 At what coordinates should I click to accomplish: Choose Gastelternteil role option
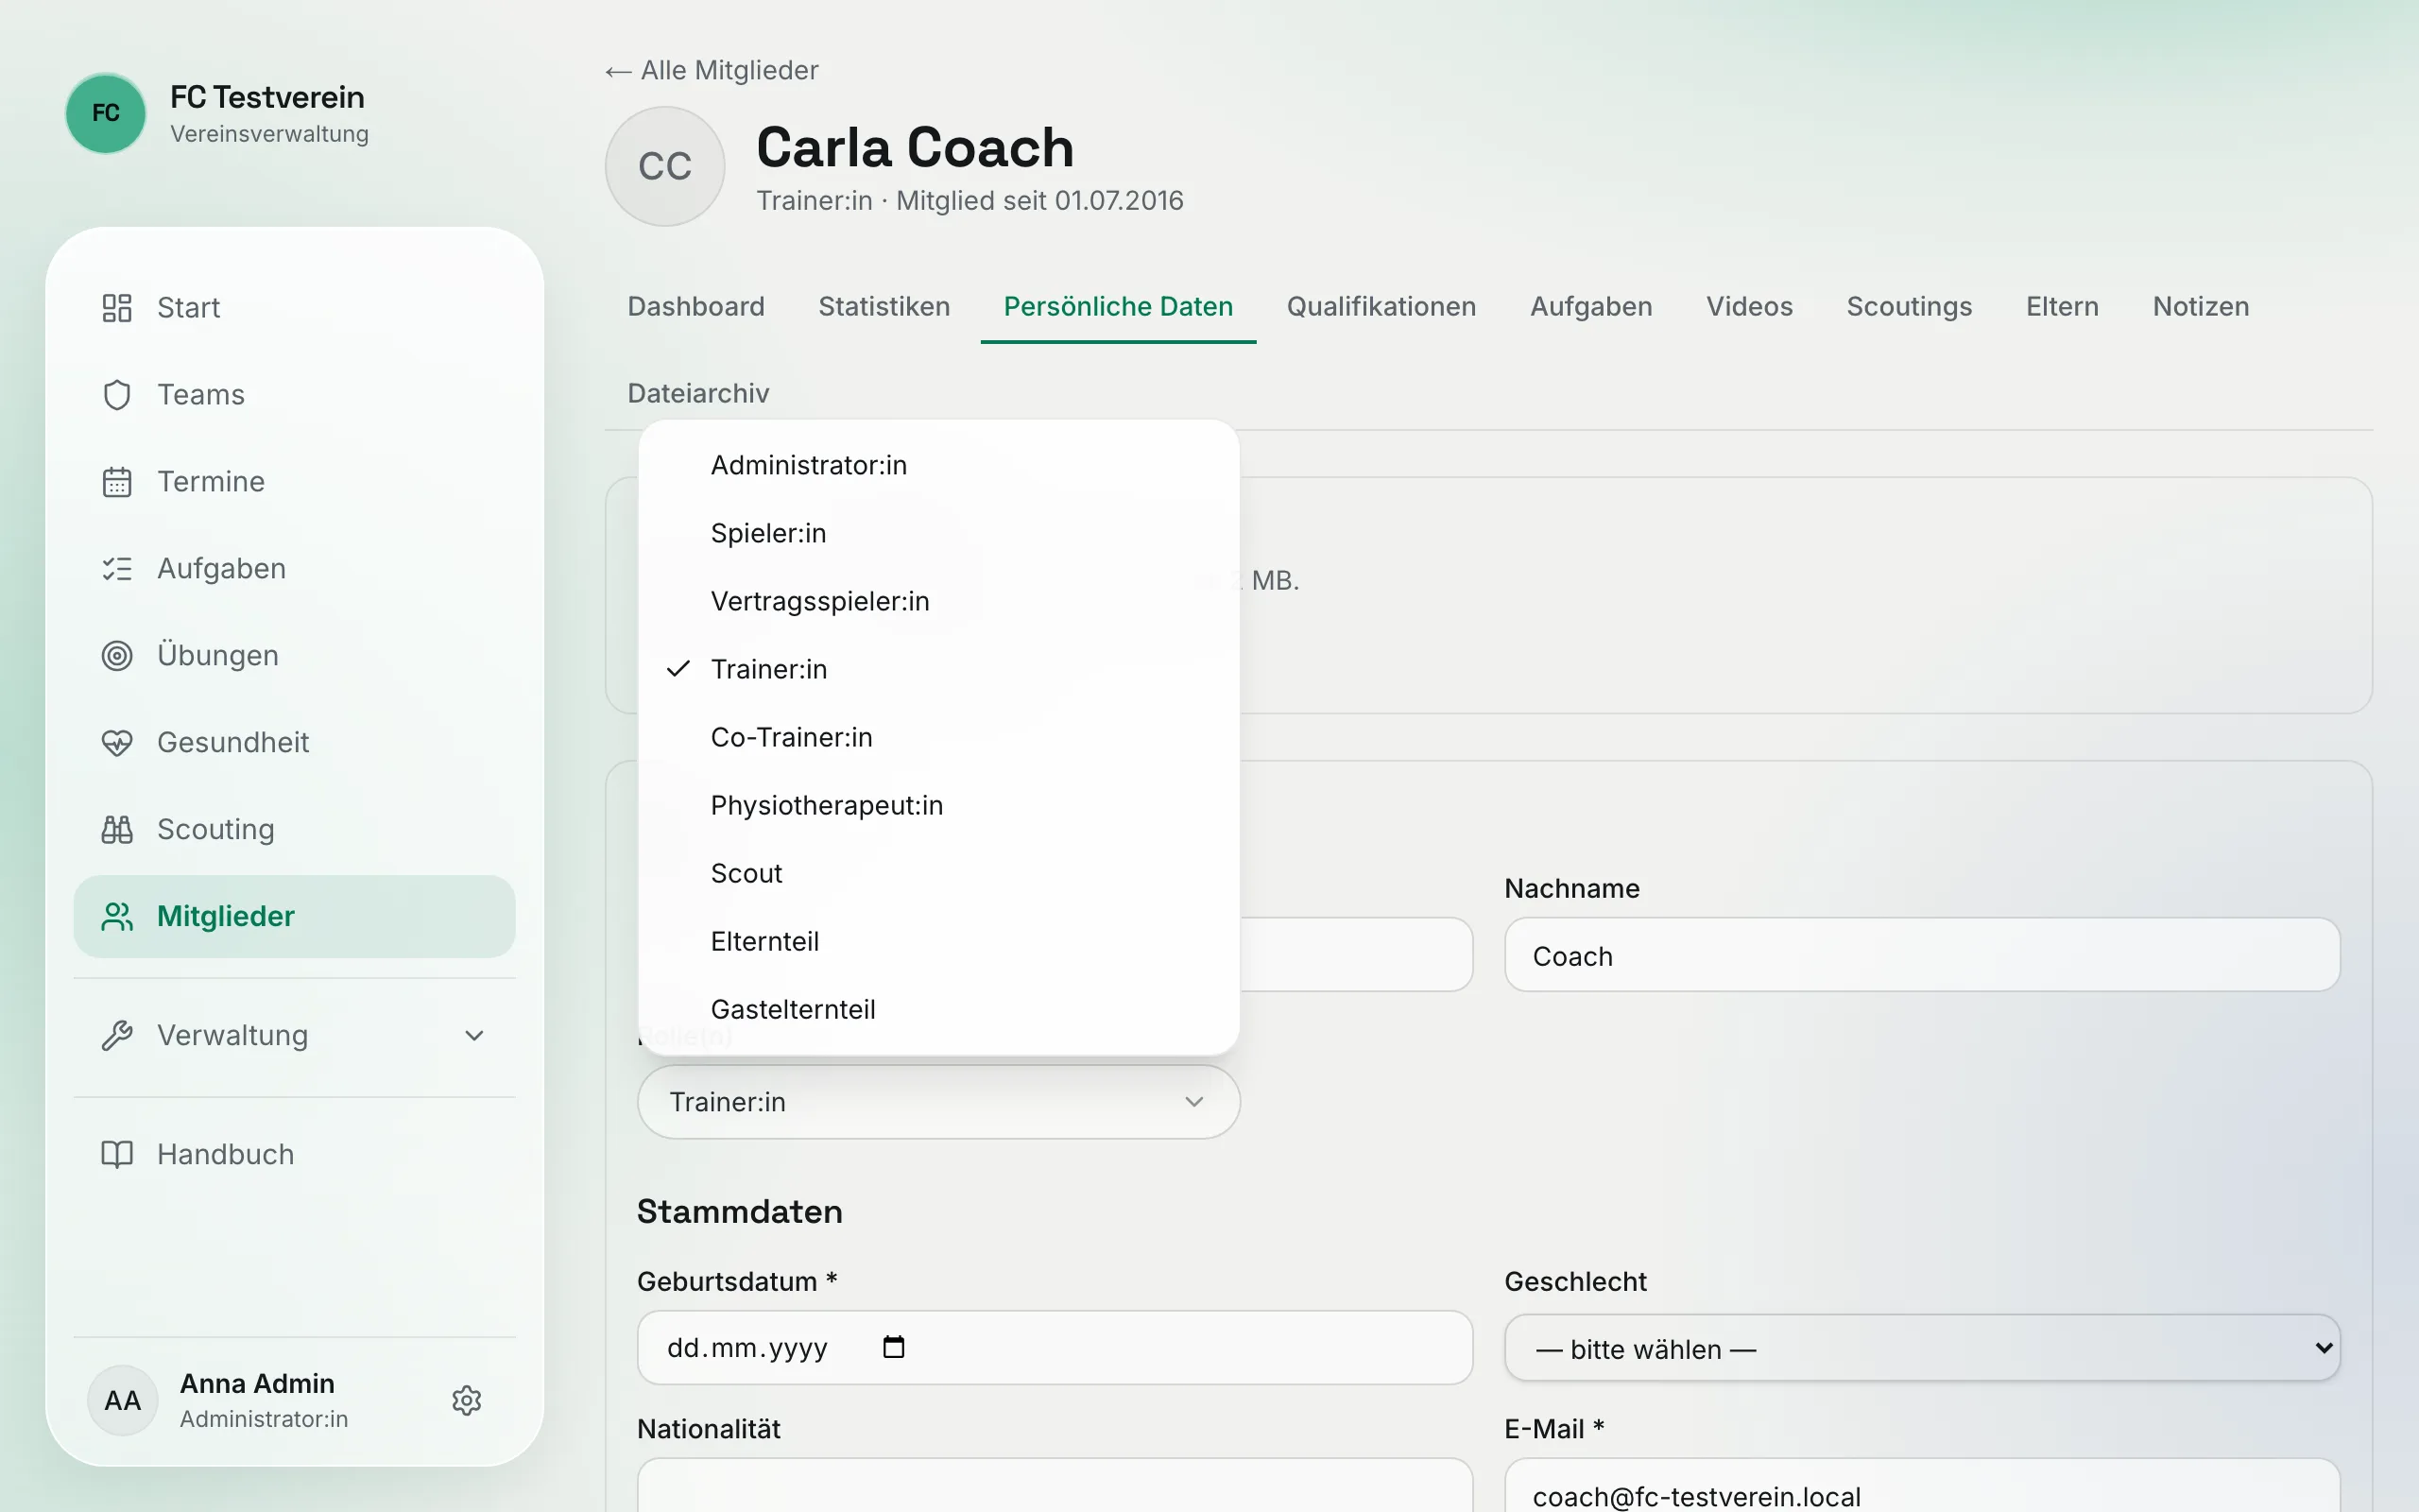pos(938,1010)
